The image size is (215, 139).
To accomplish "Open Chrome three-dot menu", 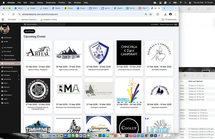I will pyautogui.click(x=175, y=14).
